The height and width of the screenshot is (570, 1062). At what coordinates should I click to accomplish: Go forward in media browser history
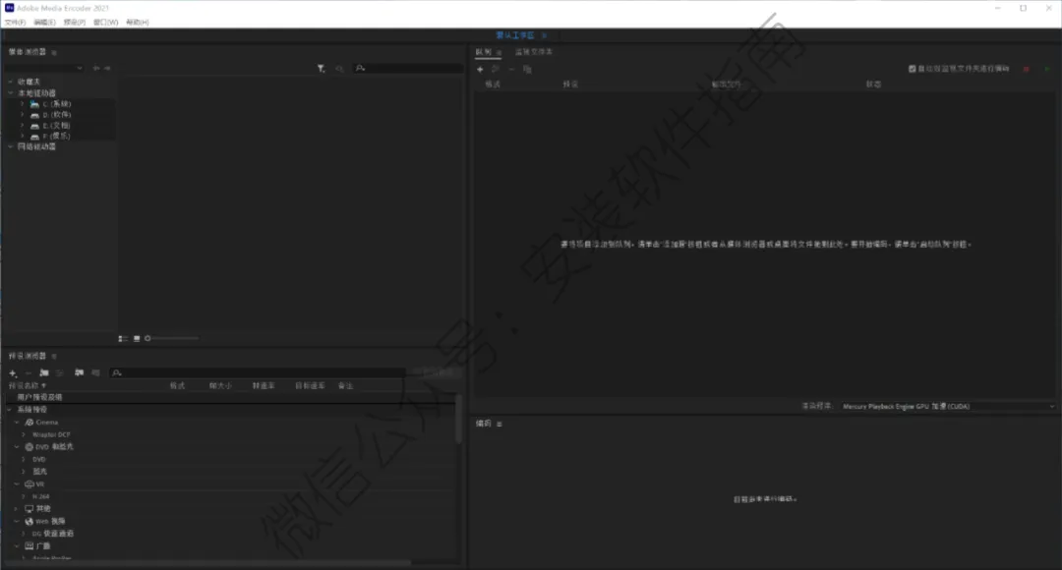[107, 69]
